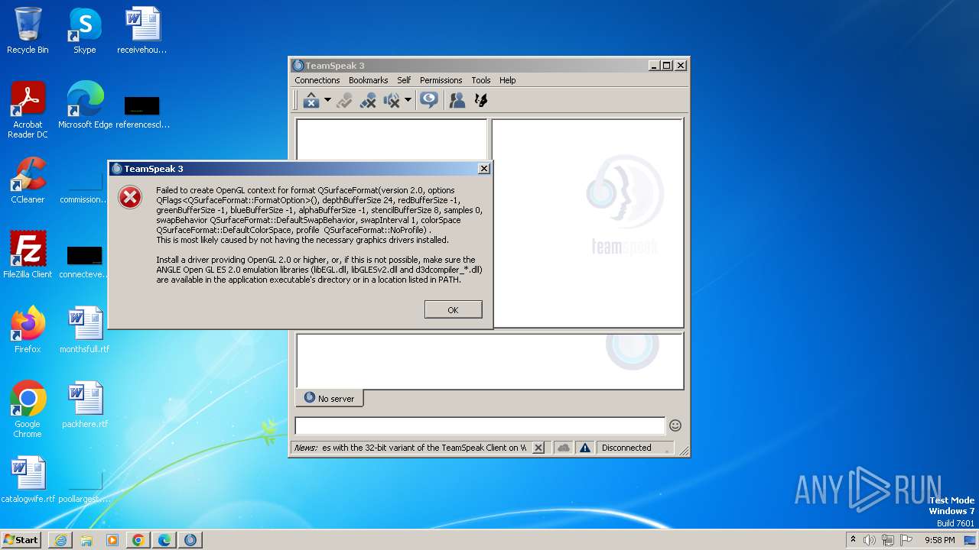
Task: Minimize the TeamSpeak 3 main window
Action: pyautogui.click(x=654, y=66)
